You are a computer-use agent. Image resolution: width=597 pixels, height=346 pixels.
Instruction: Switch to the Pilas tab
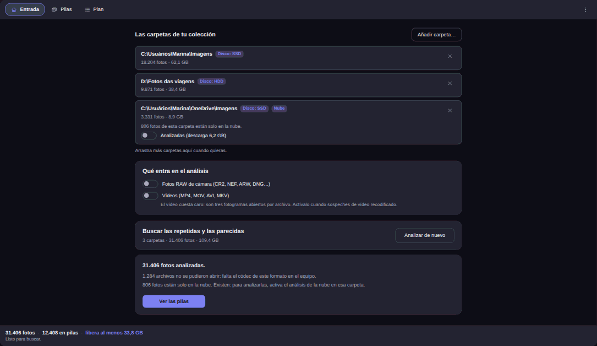tap(62, 9)
